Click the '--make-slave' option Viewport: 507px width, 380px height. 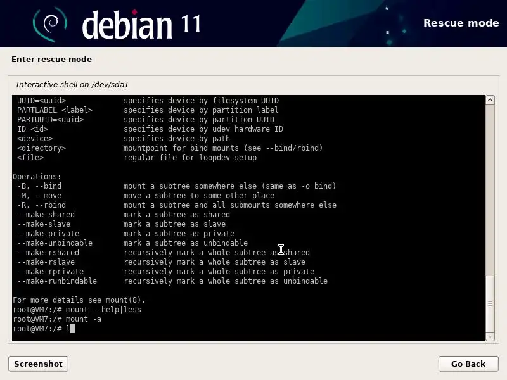(x=44, y=224)
